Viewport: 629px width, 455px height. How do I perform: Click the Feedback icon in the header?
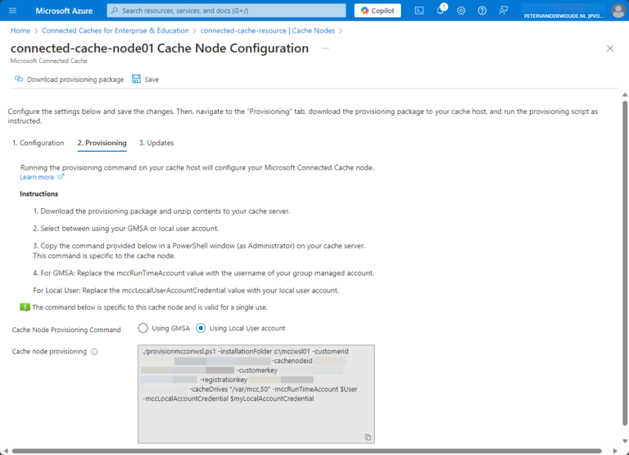[x=504, y=11]
